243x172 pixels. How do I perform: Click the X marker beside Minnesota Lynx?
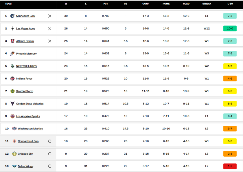click(x=50, y=16)
